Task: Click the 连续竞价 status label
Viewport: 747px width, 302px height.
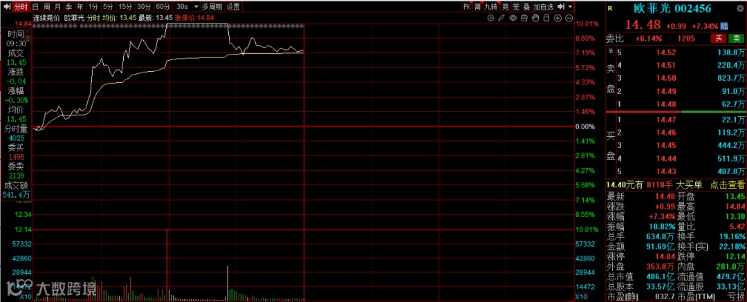Action: pos(47,18)
